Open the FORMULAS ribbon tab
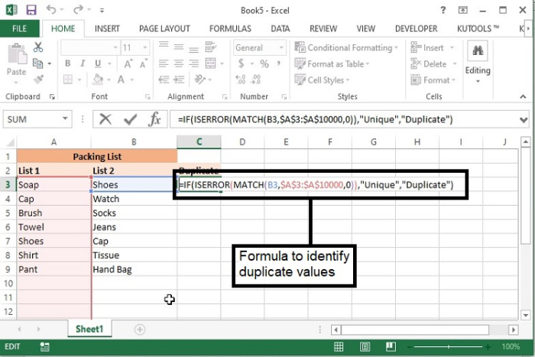The width and height of the screenshot is (535, 357). pos(231,28)
